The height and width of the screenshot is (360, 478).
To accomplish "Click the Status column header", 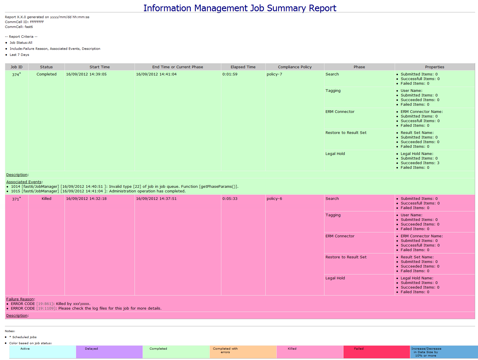I will (x=46, y=67).
